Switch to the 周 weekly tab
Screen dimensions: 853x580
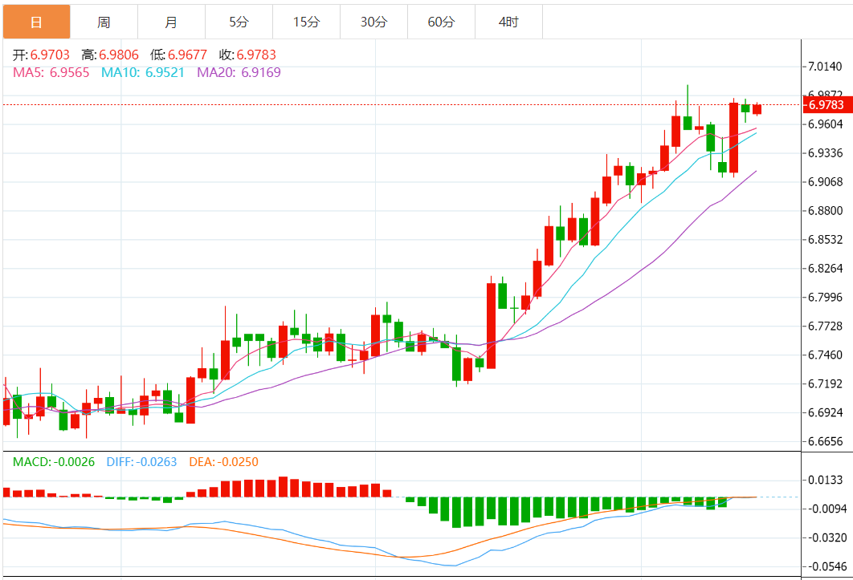[104, 22]
